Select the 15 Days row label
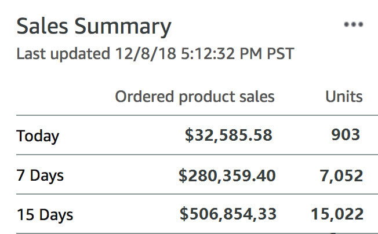The width and height of the screenshot is (378, 234). 45,215
